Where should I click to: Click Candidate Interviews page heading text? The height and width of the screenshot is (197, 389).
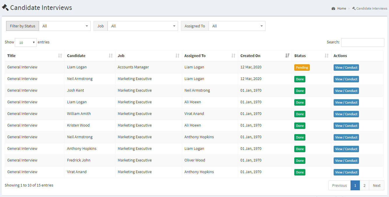point(41,8)
